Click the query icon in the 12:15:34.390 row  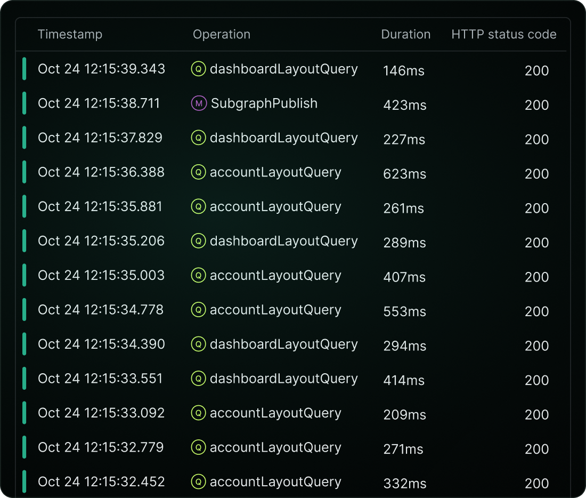tap(199, 344)
